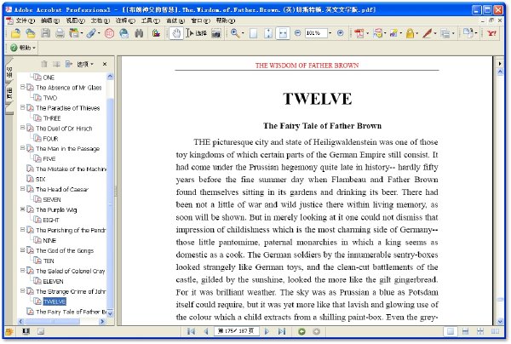Viewport: 511px width, 344px height.
Task: Open the 文档 (Document) menu
Action: pyautogui.click(x=100, y=20)
